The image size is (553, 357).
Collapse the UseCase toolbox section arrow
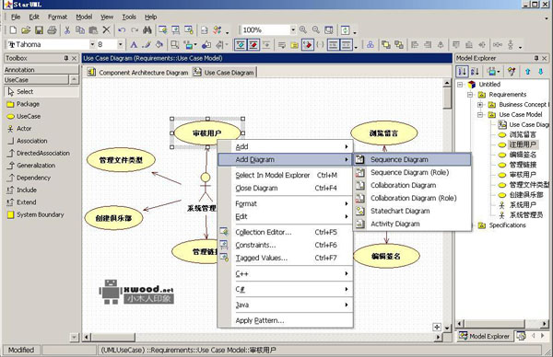click(x=74, y=79)
